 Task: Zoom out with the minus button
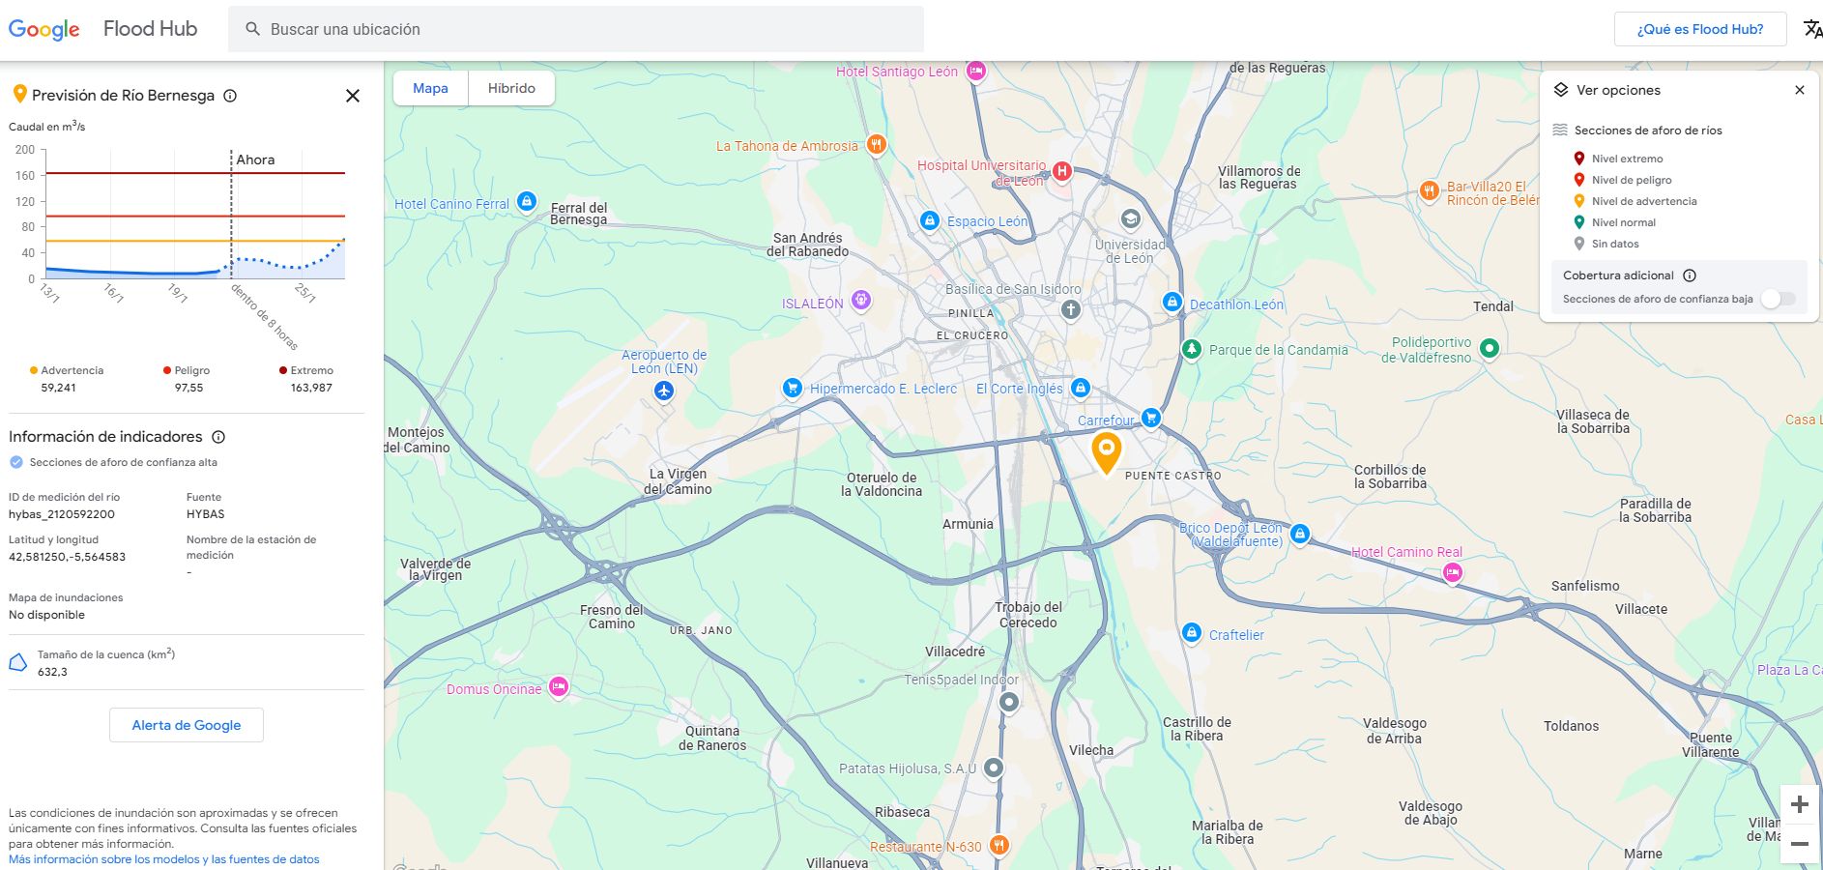(x=1800, y=844)
